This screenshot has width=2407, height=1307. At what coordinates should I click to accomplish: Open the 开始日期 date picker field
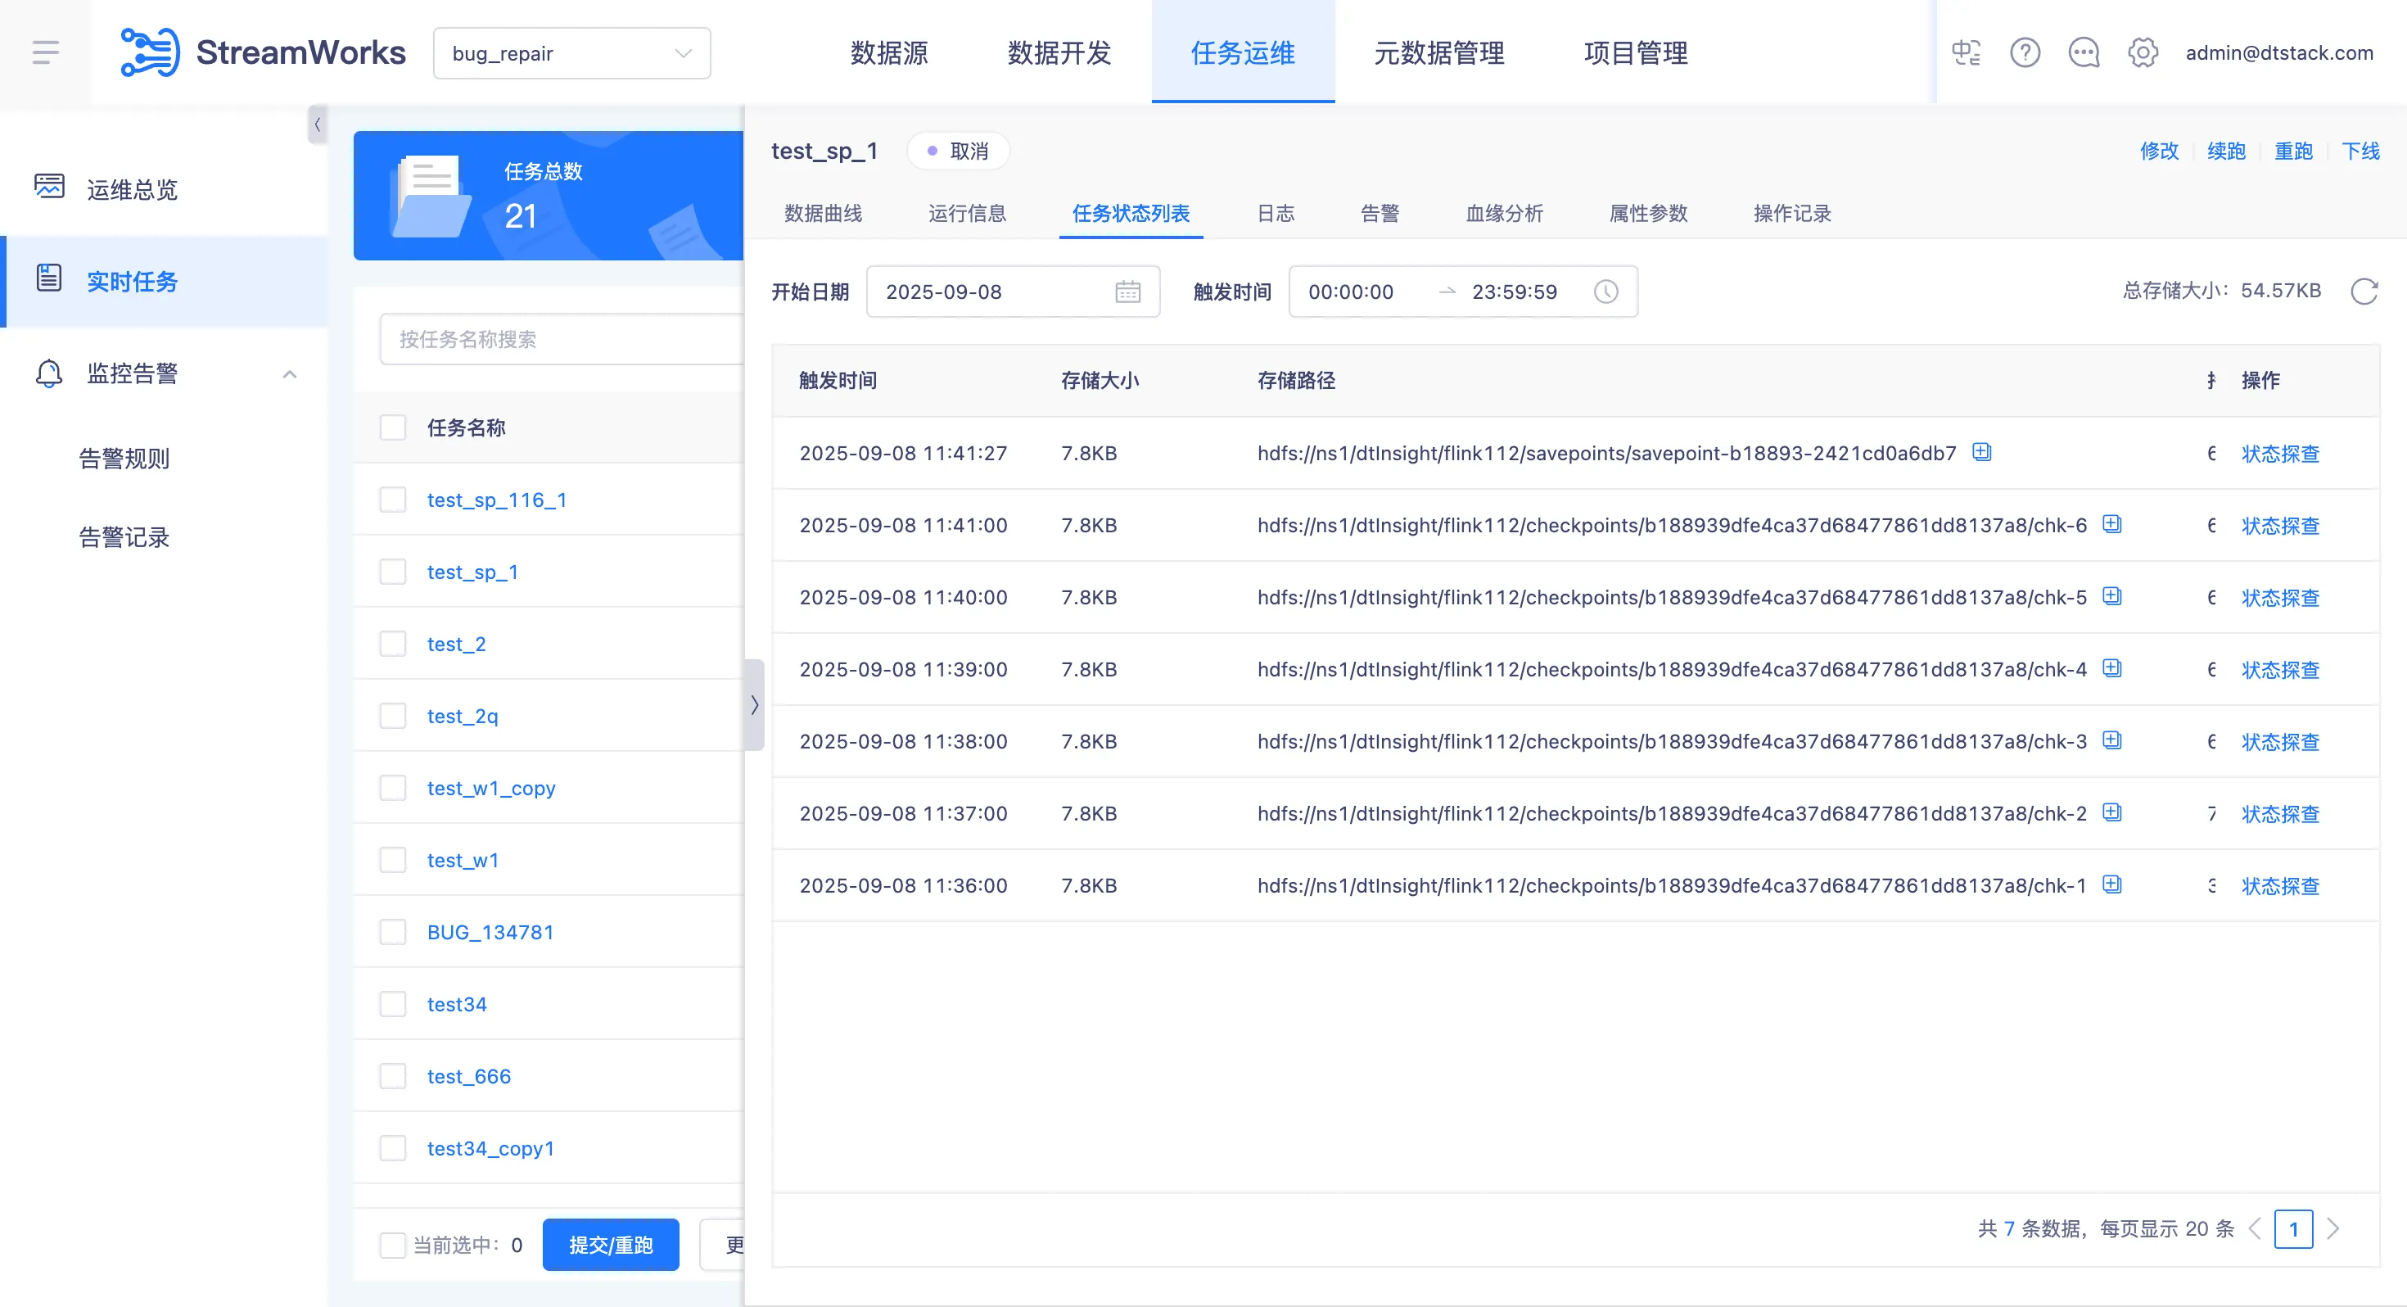point(1012,292)
